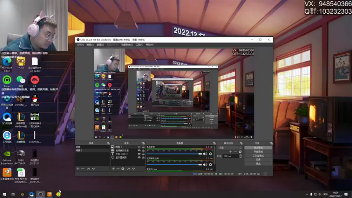The height and width of the screenshot is (198, 352).
Task: Pop out the audio Mixer dock panel
Action: [x=214, y=143]
